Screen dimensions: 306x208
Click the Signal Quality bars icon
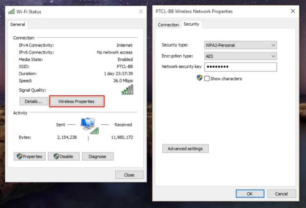(127, 90)
